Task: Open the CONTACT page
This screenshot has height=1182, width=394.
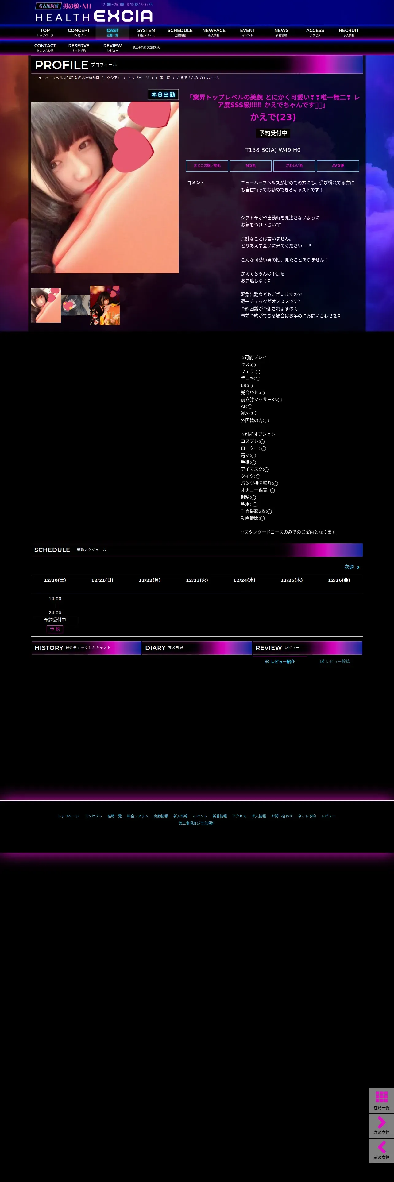Action: pos(45,48)
